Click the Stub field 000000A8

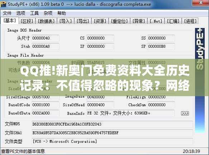tap(45, 46)
